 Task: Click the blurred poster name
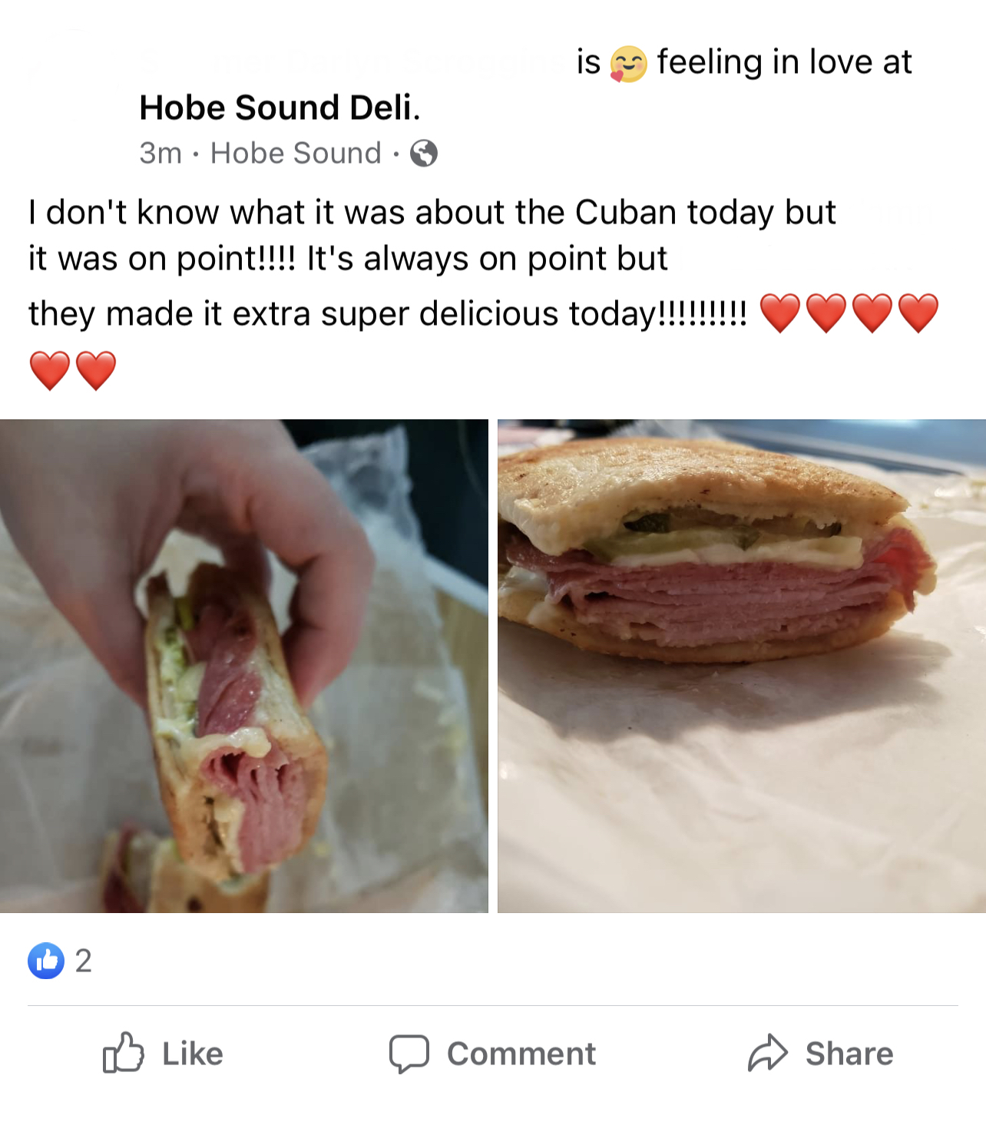(x=348, y=61)
